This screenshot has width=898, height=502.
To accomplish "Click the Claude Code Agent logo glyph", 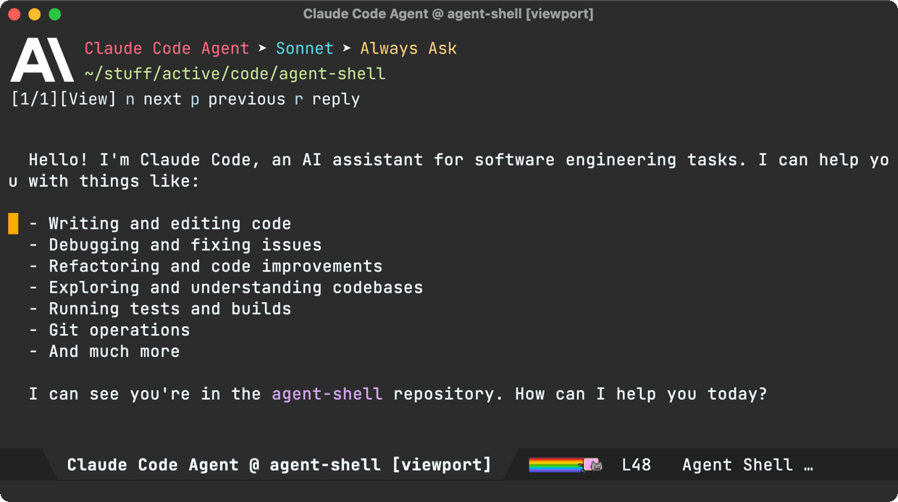I will click(41, 60).
